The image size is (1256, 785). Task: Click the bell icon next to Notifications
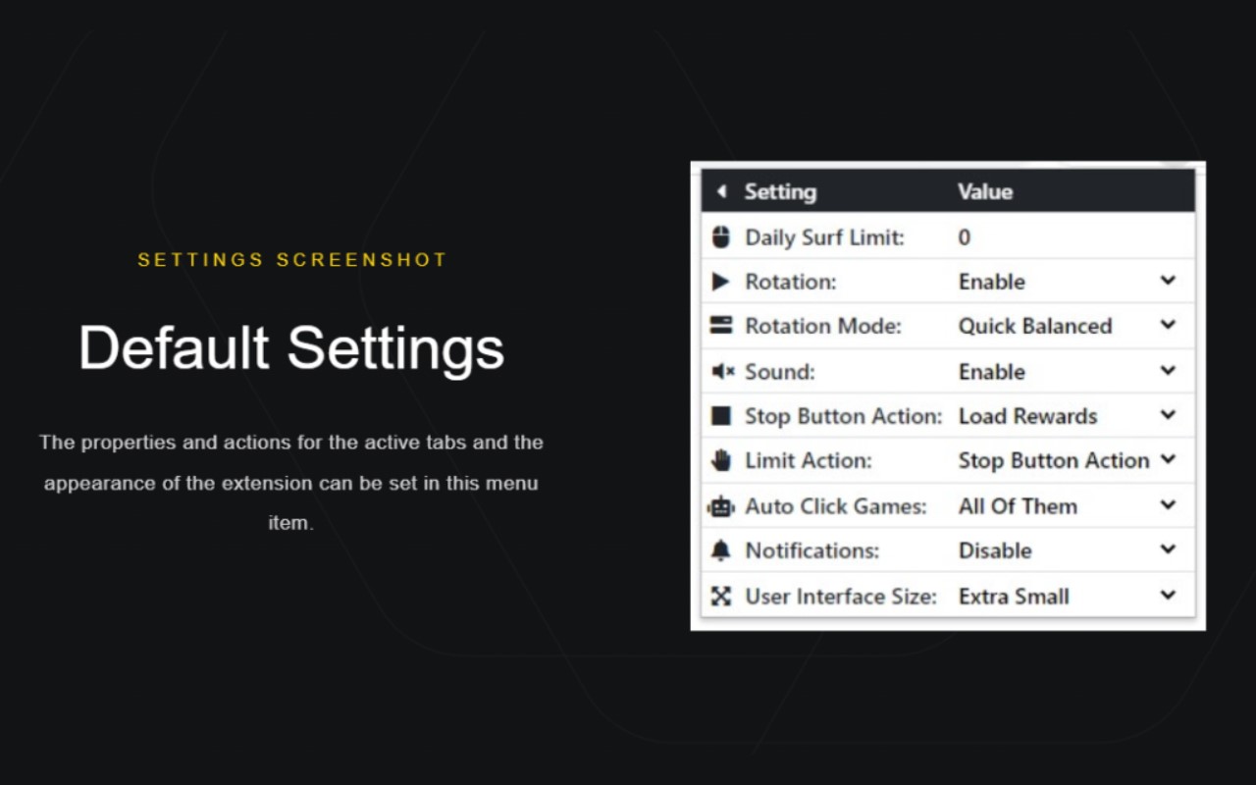pos(721,550)
